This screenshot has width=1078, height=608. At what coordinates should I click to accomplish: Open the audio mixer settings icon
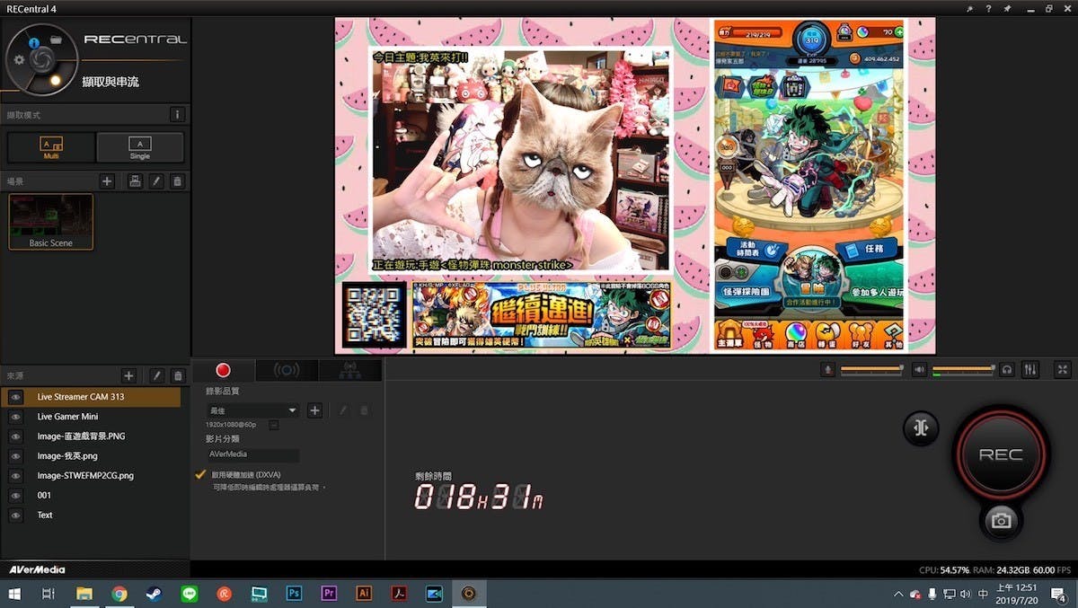pyautogui.click(x=1030, y=369)
